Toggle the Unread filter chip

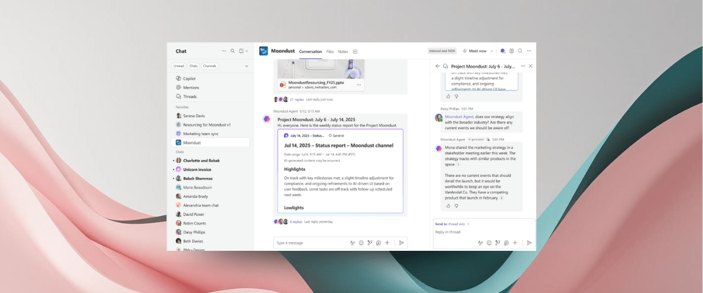pos(179,66)
